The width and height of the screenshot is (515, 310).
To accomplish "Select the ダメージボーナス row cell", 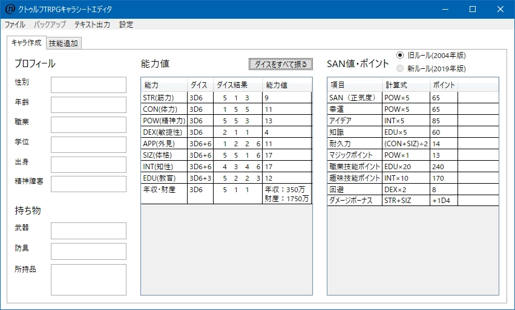I will (x=355, y=201).
